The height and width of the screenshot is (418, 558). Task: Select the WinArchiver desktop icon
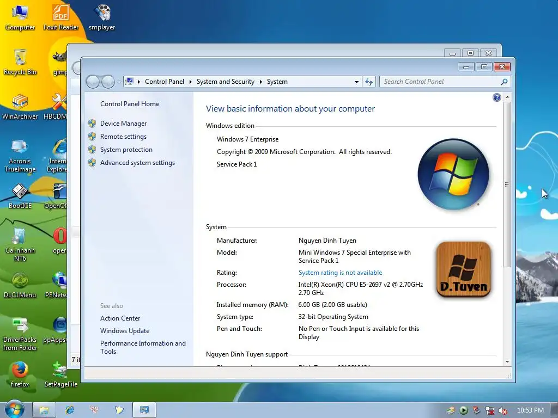coord(20,107)
